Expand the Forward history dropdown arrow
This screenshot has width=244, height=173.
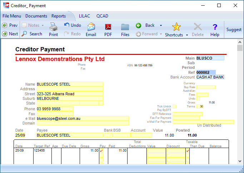161,34
